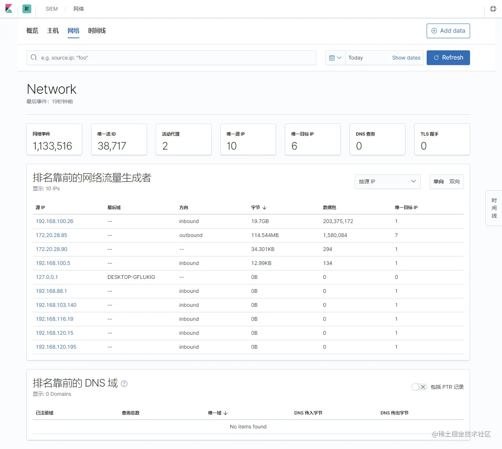Screen dimensions: 502x449
Task: Switch to the 时间线 tab
Action: click(x=97, y=30)
